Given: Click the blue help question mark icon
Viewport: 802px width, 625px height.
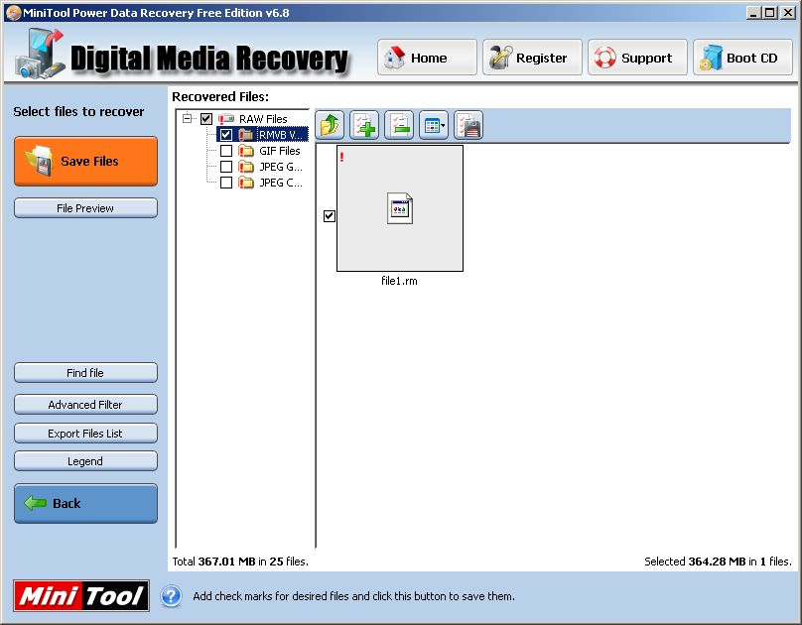Looking at the screenshot, I should (172, 596).
